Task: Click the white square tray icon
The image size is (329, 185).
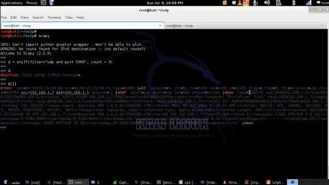Action: tap(234, 3)
